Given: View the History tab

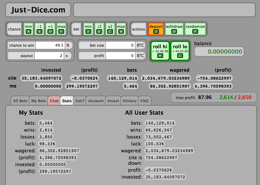Looking at the screenshot, I should point(129,101).
